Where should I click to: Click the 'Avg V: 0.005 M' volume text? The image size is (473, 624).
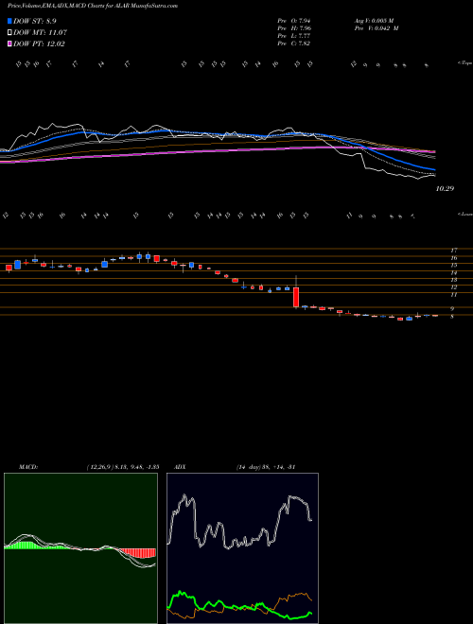(376, 21)
